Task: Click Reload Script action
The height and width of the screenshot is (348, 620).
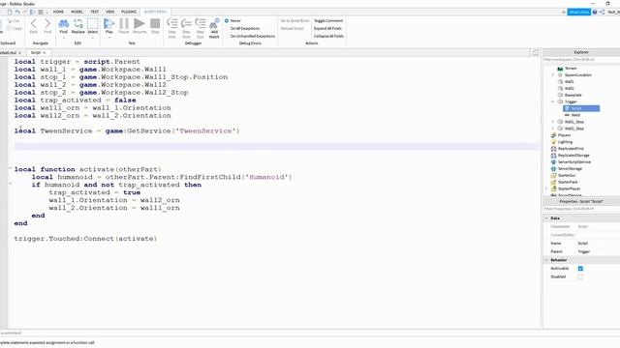Action: [x=293, y=28]
